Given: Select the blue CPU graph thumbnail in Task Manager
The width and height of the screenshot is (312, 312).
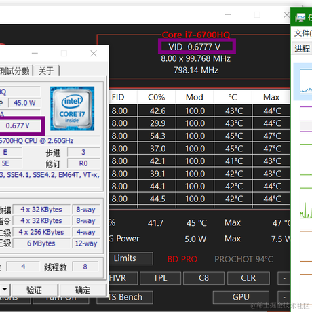Looking at the screenshot, I should tap(306, 82).
